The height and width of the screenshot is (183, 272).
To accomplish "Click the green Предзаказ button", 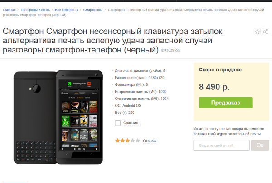I will [x=226, y=103].
